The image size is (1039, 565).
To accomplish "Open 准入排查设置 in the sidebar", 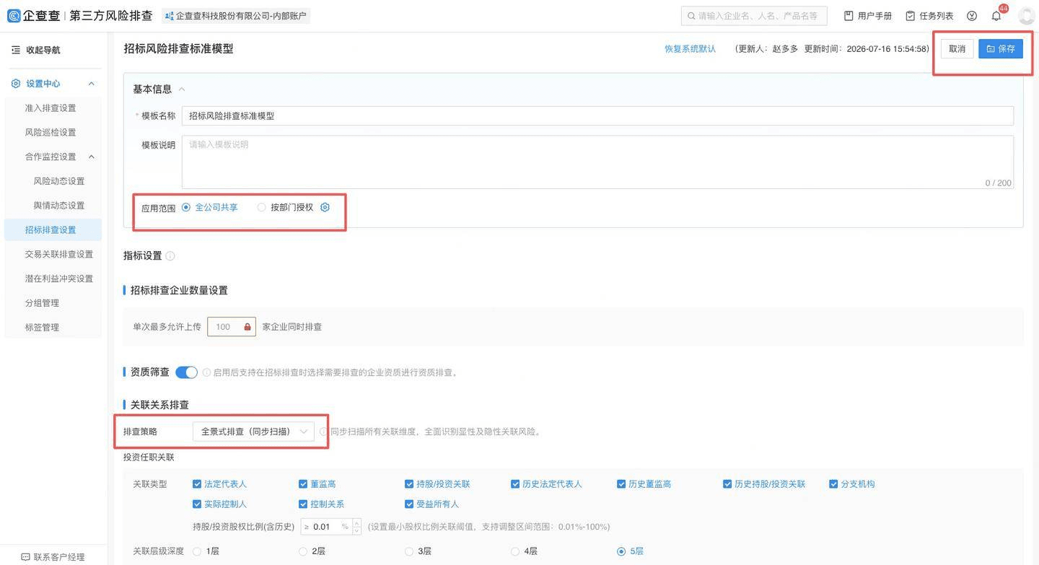I will click(x=51, y=108).
